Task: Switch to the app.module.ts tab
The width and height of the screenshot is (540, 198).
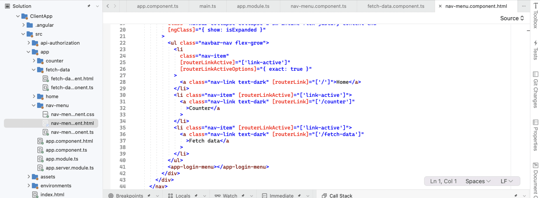Action: (253, 6)
